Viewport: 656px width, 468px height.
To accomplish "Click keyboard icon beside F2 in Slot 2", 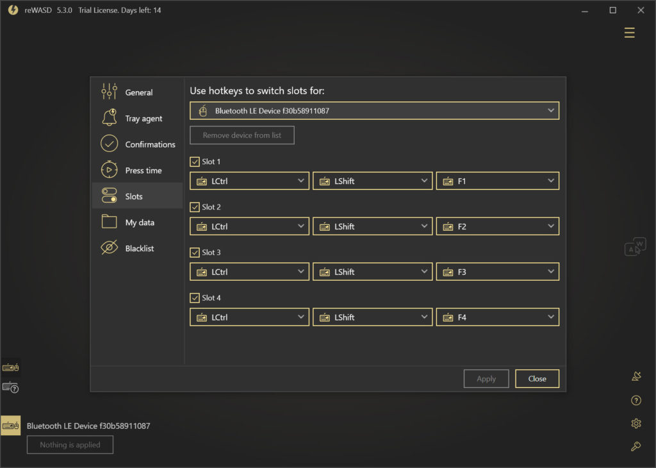I will pyautogui.click(x=448, y=227).
